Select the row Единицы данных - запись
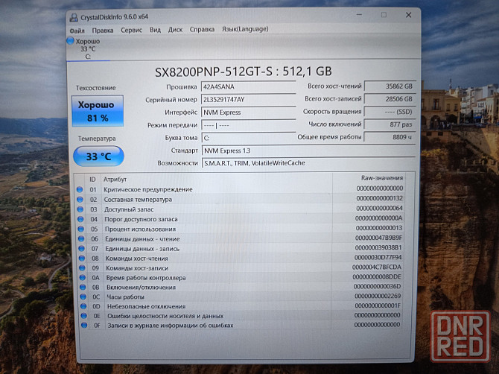This screenshot has height=374, width=499. click(241, 248)
